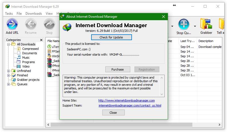
Task: Select the Documents category
Action: [30, 53]
